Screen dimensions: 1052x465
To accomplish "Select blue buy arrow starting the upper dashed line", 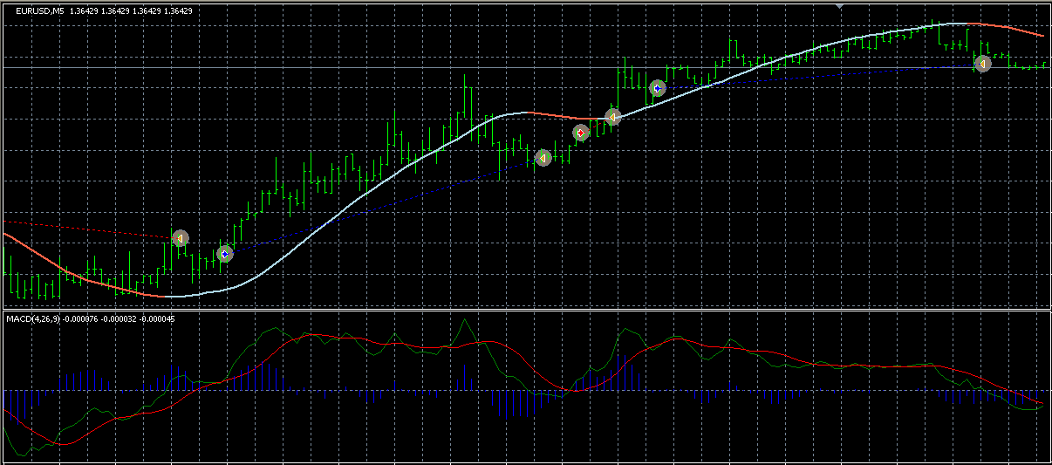I will (x=658, y=87).
